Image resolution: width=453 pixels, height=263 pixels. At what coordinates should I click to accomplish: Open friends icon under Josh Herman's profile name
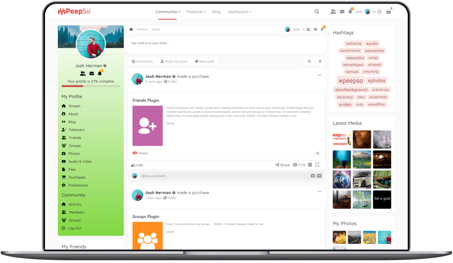click(83, 74)
